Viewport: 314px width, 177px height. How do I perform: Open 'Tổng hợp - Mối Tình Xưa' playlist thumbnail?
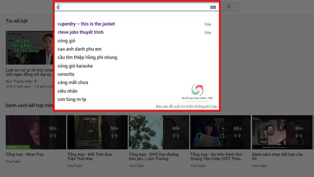click(97, 132)
